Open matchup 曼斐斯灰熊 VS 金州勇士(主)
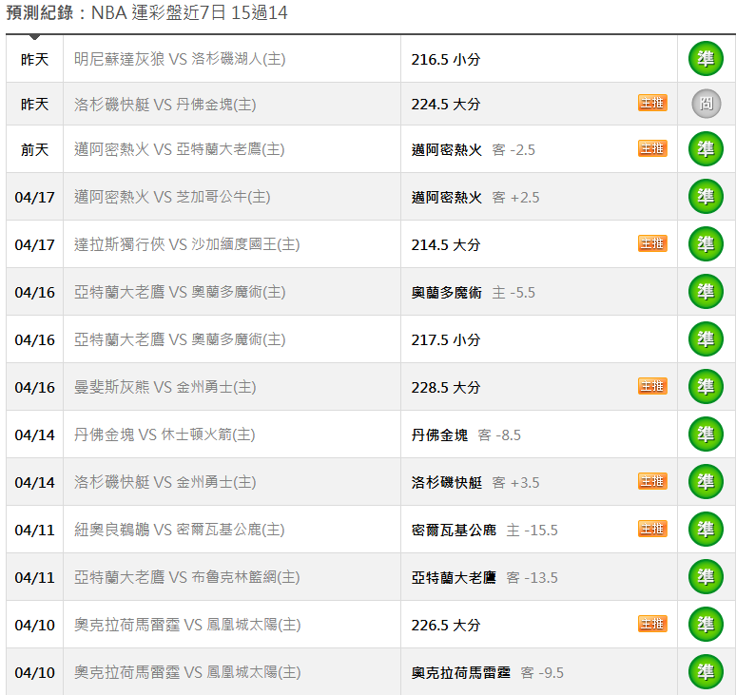The image size is (736, 695). [165, 387]
